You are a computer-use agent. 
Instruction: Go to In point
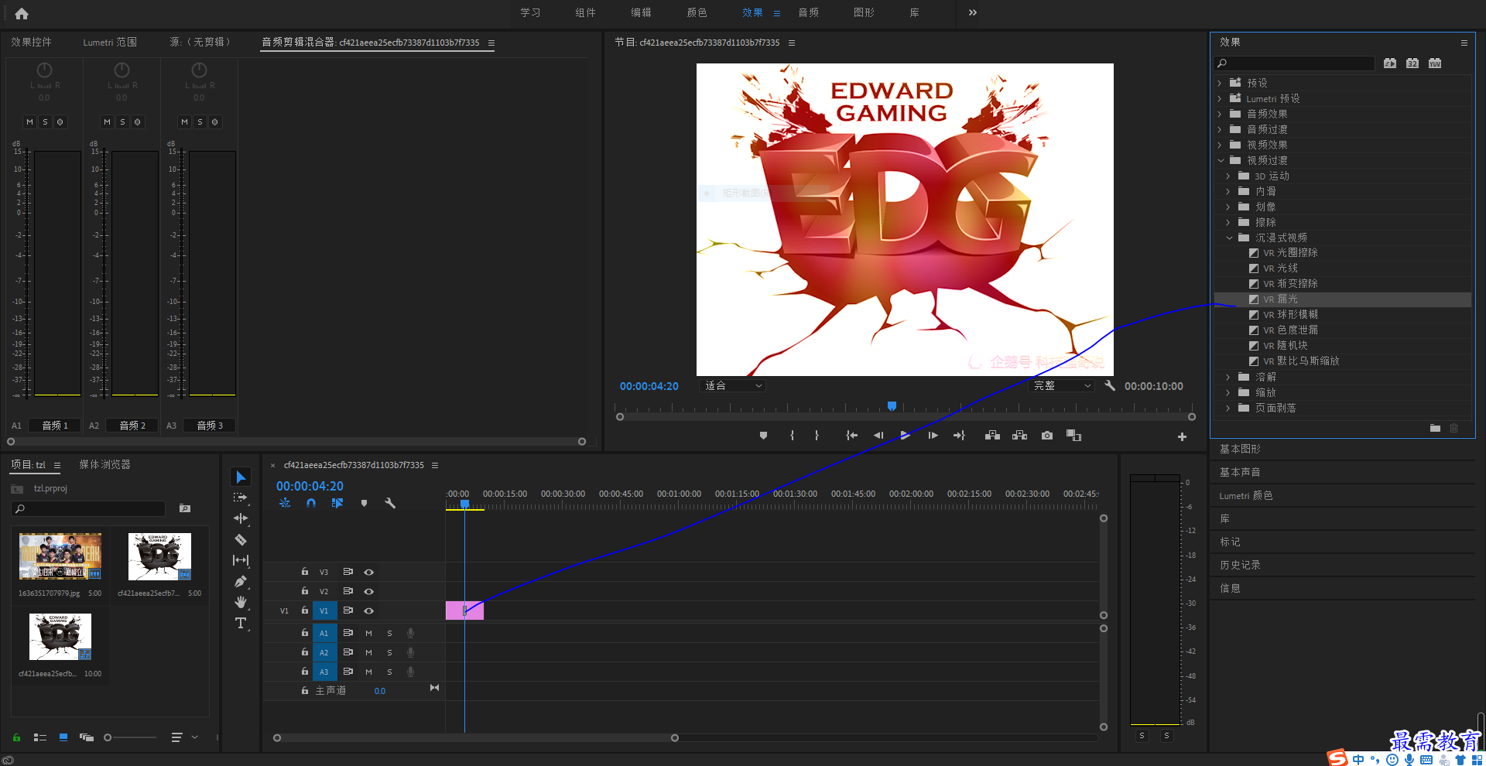[x=851, y=436]
